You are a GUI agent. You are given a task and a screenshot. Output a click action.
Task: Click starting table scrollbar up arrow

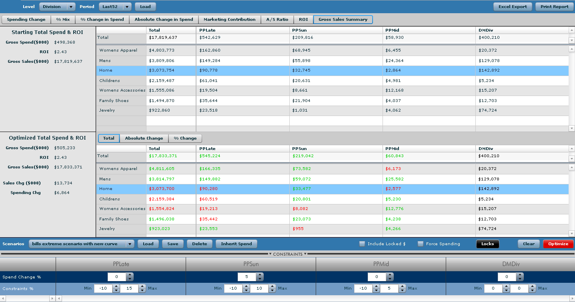[x=571, y=49]
